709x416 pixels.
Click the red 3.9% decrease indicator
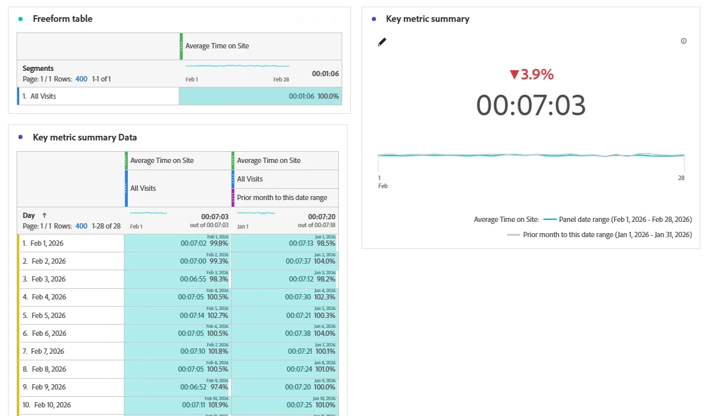(x=532, y=74)
